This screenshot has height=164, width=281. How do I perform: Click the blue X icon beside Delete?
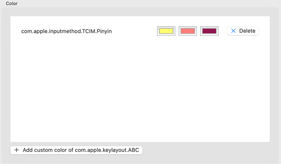click(233, 31)
